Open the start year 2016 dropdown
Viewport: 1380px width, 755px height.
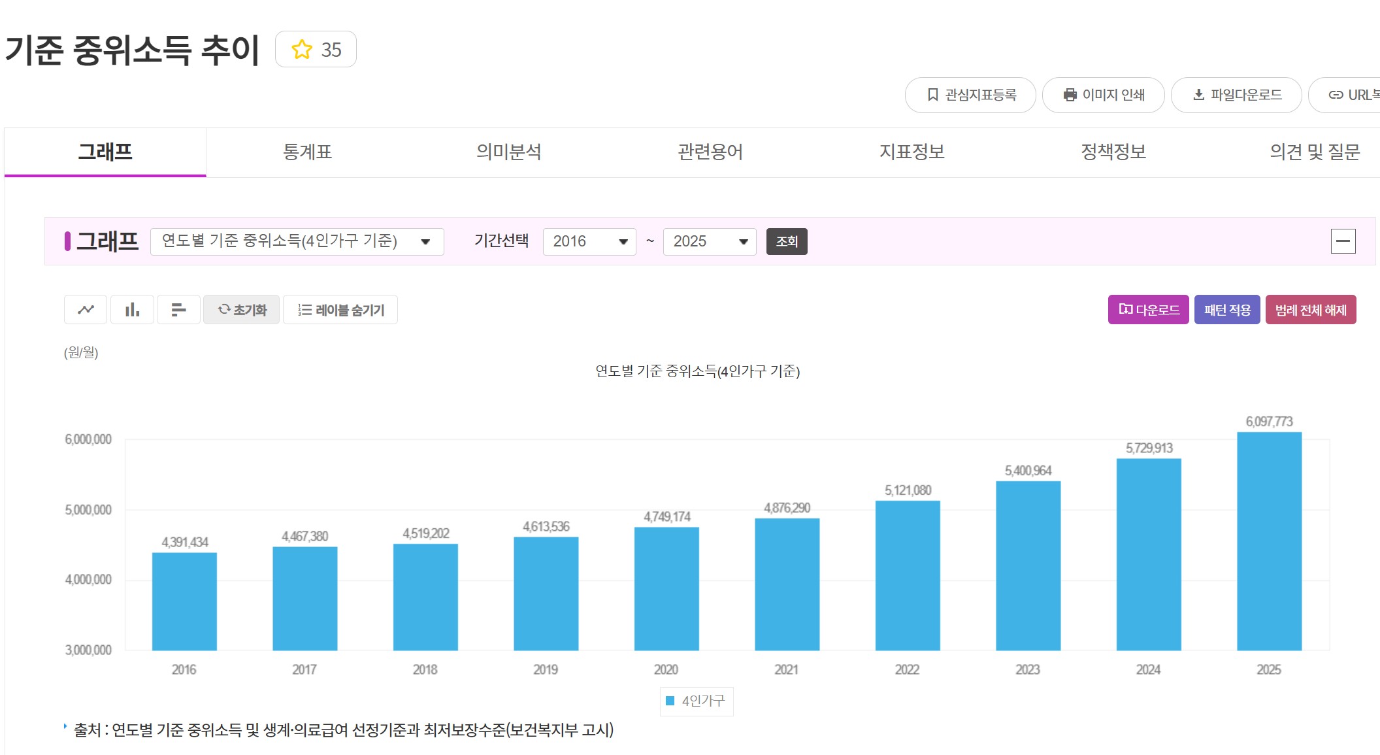click(589, 241)
